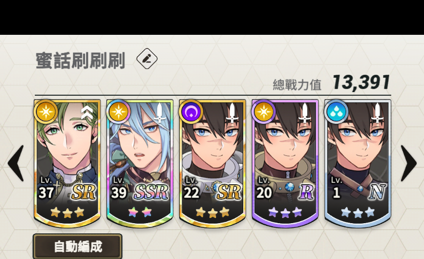Click the three gold stars on Lv.22 card

tap(213, 212)
